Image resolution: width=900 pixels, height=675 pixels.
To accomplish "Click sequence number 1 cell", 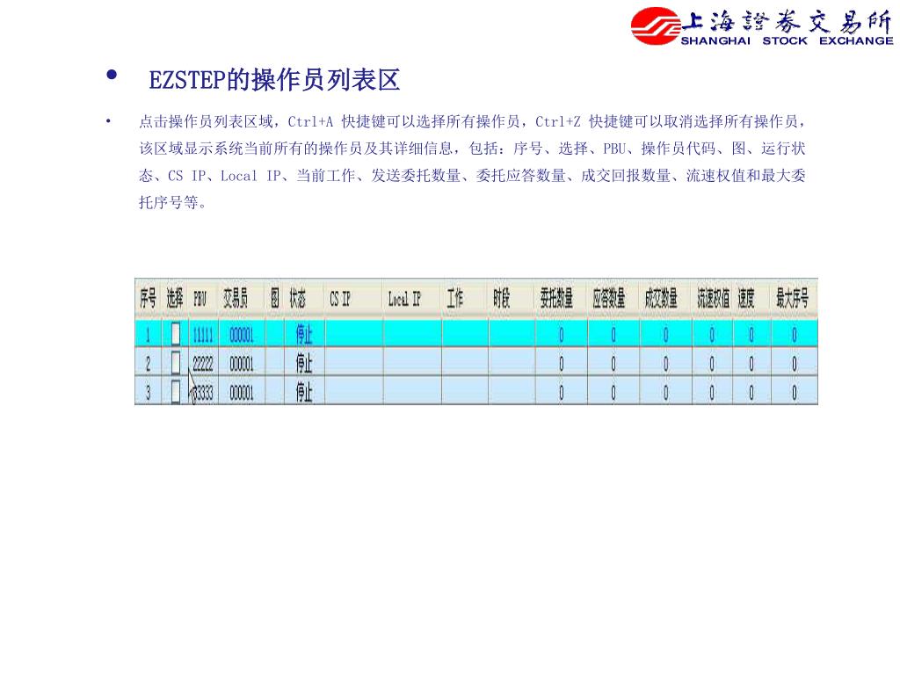I will coord(148,335).
